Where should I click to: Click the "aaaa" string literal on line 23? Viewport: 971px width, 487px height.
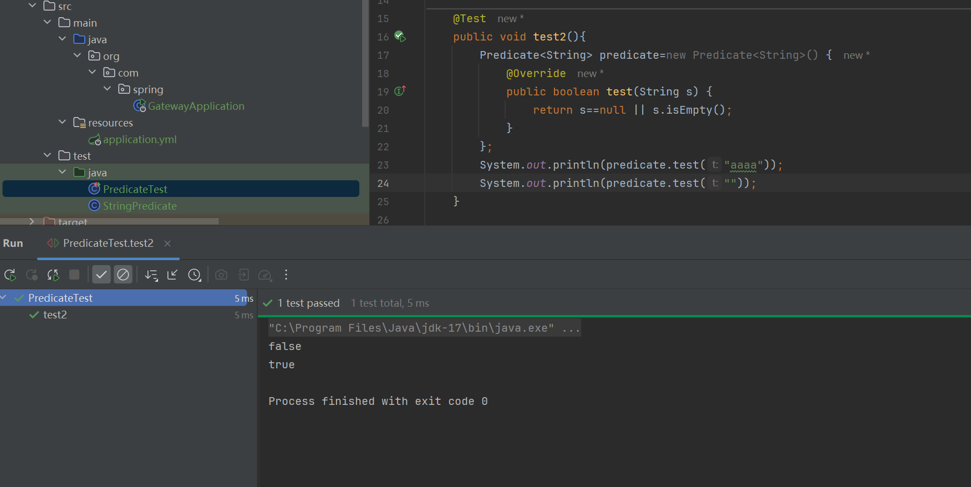coord(744,165)
